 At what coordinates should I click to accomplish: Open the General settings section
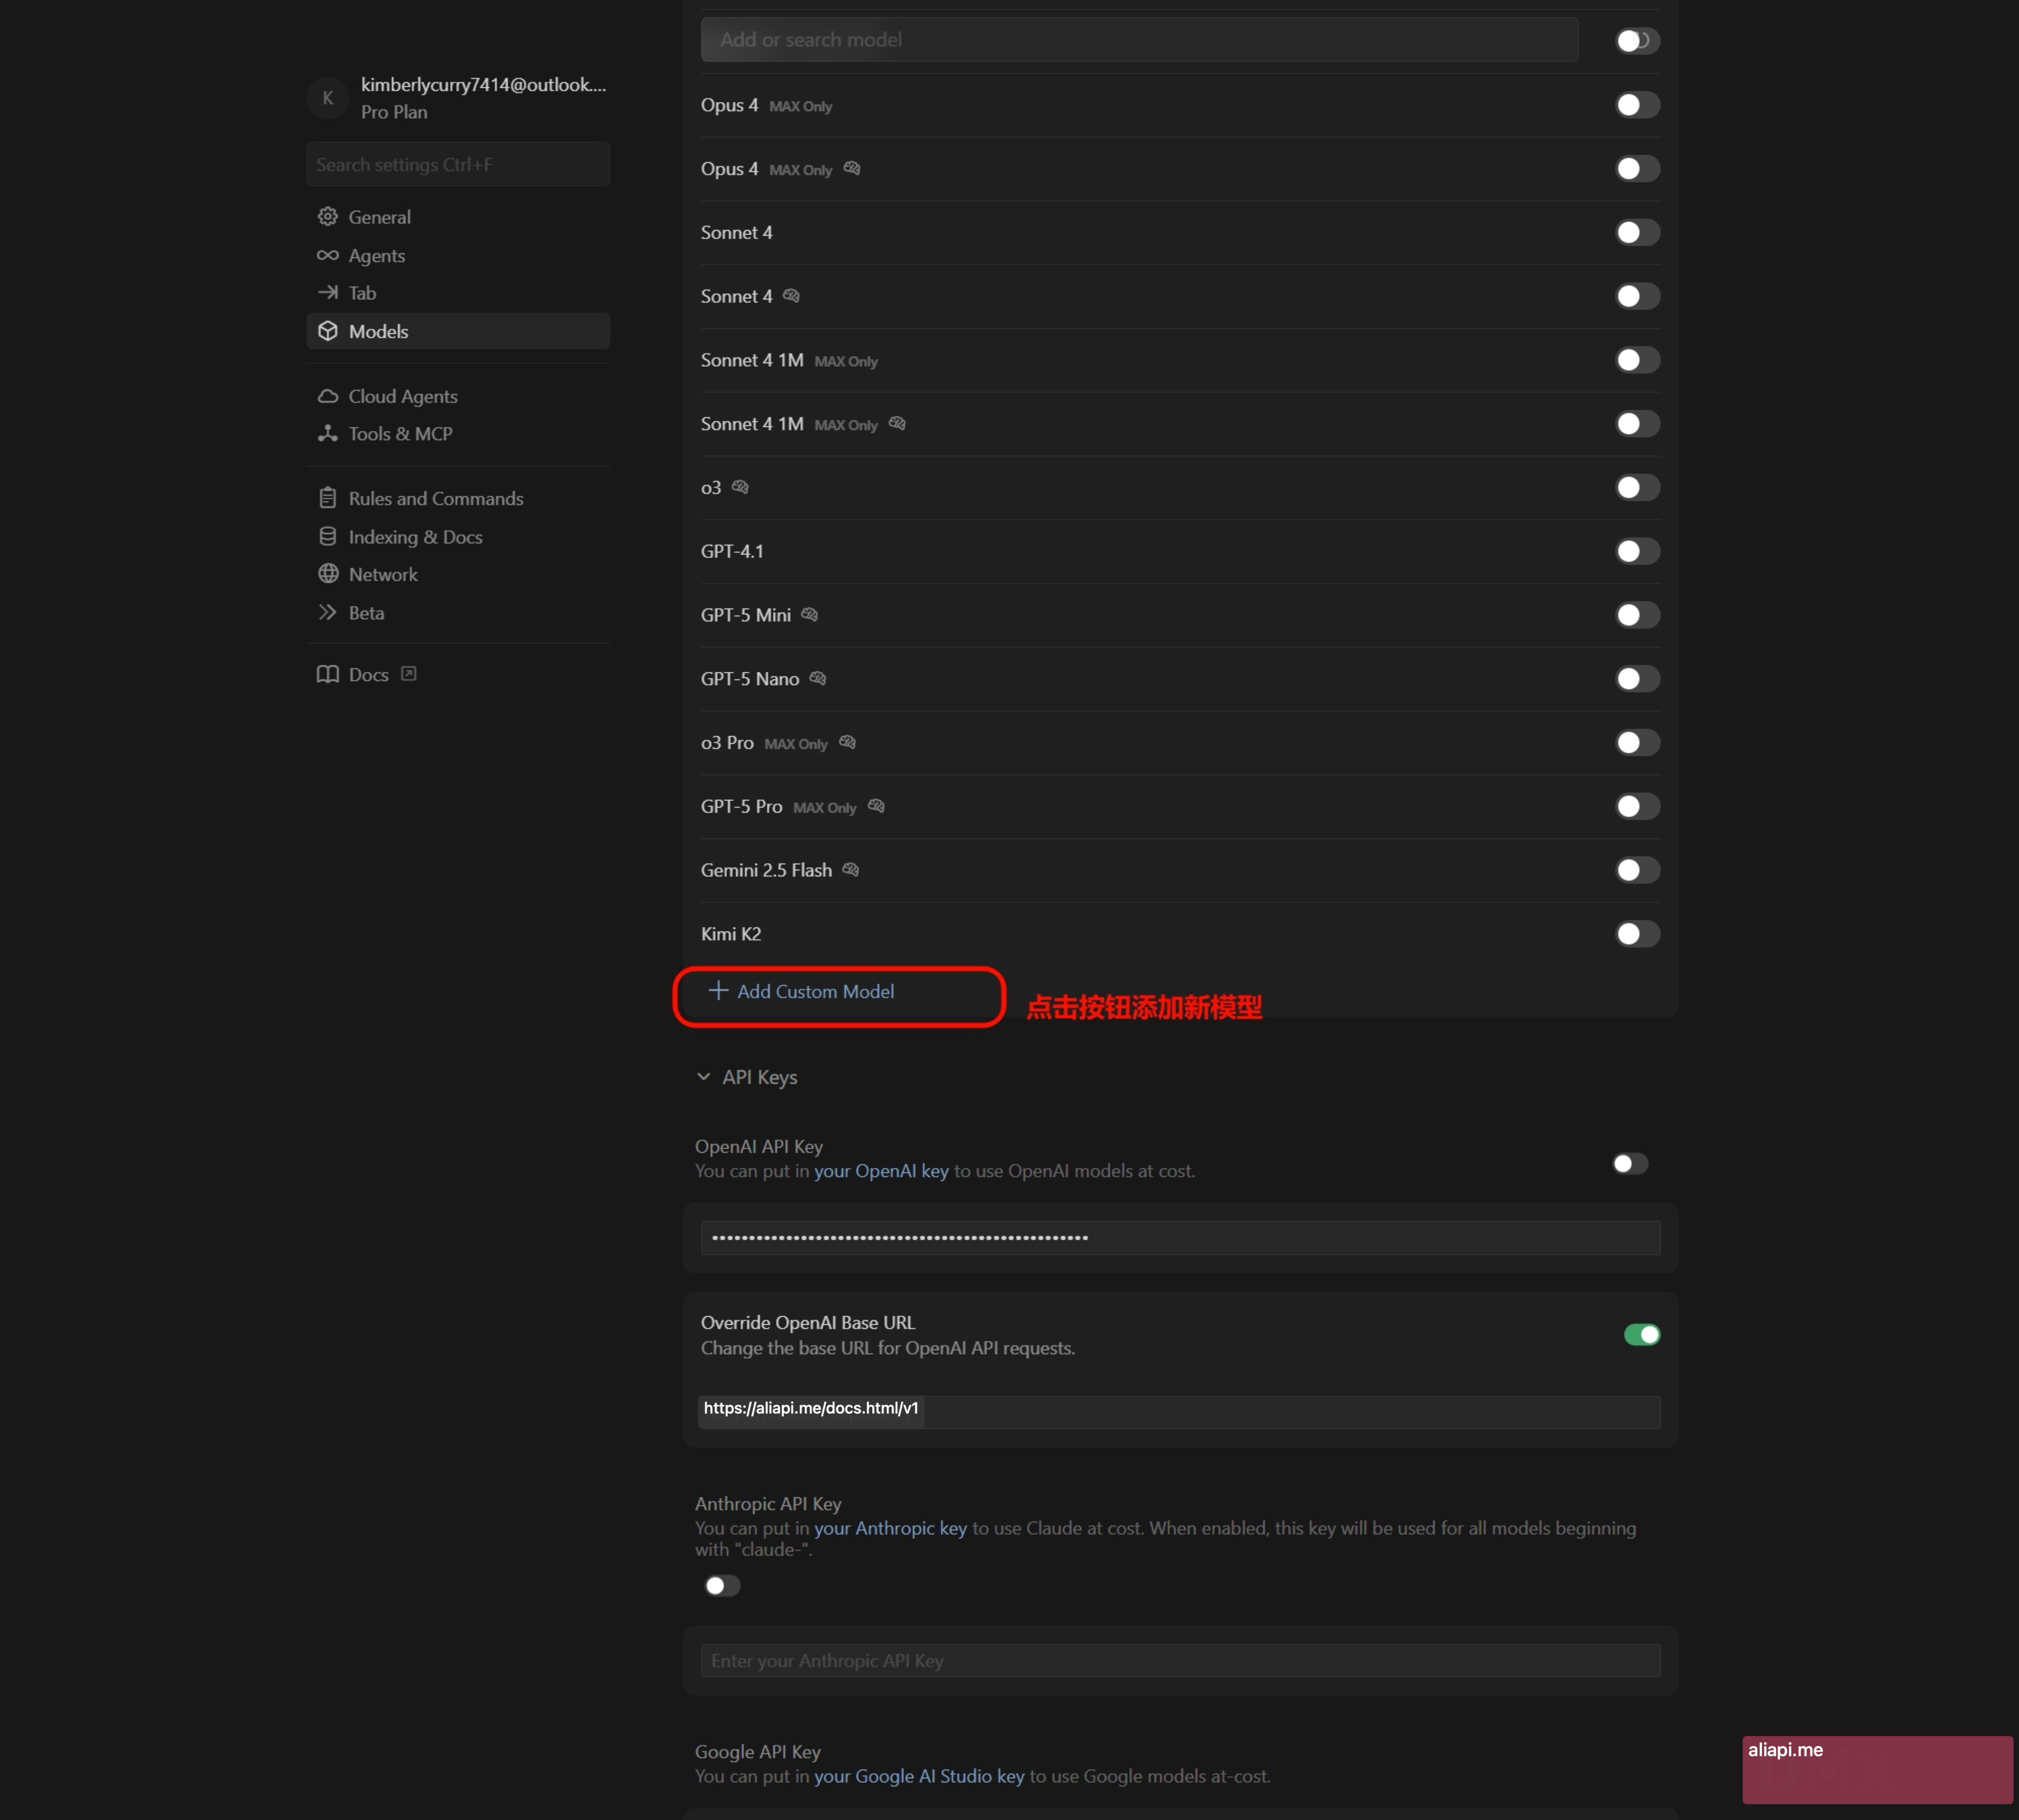coord(458,217)
